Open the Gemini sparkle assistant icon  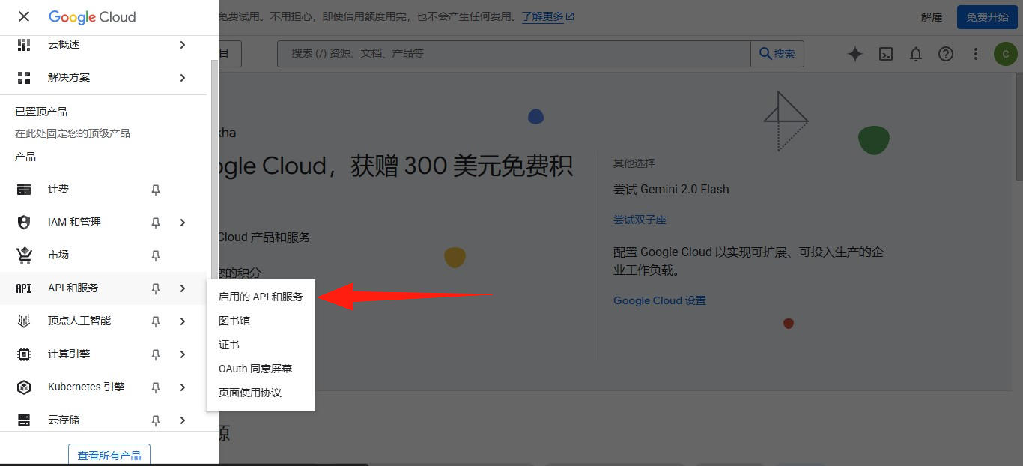coord(855,54)
